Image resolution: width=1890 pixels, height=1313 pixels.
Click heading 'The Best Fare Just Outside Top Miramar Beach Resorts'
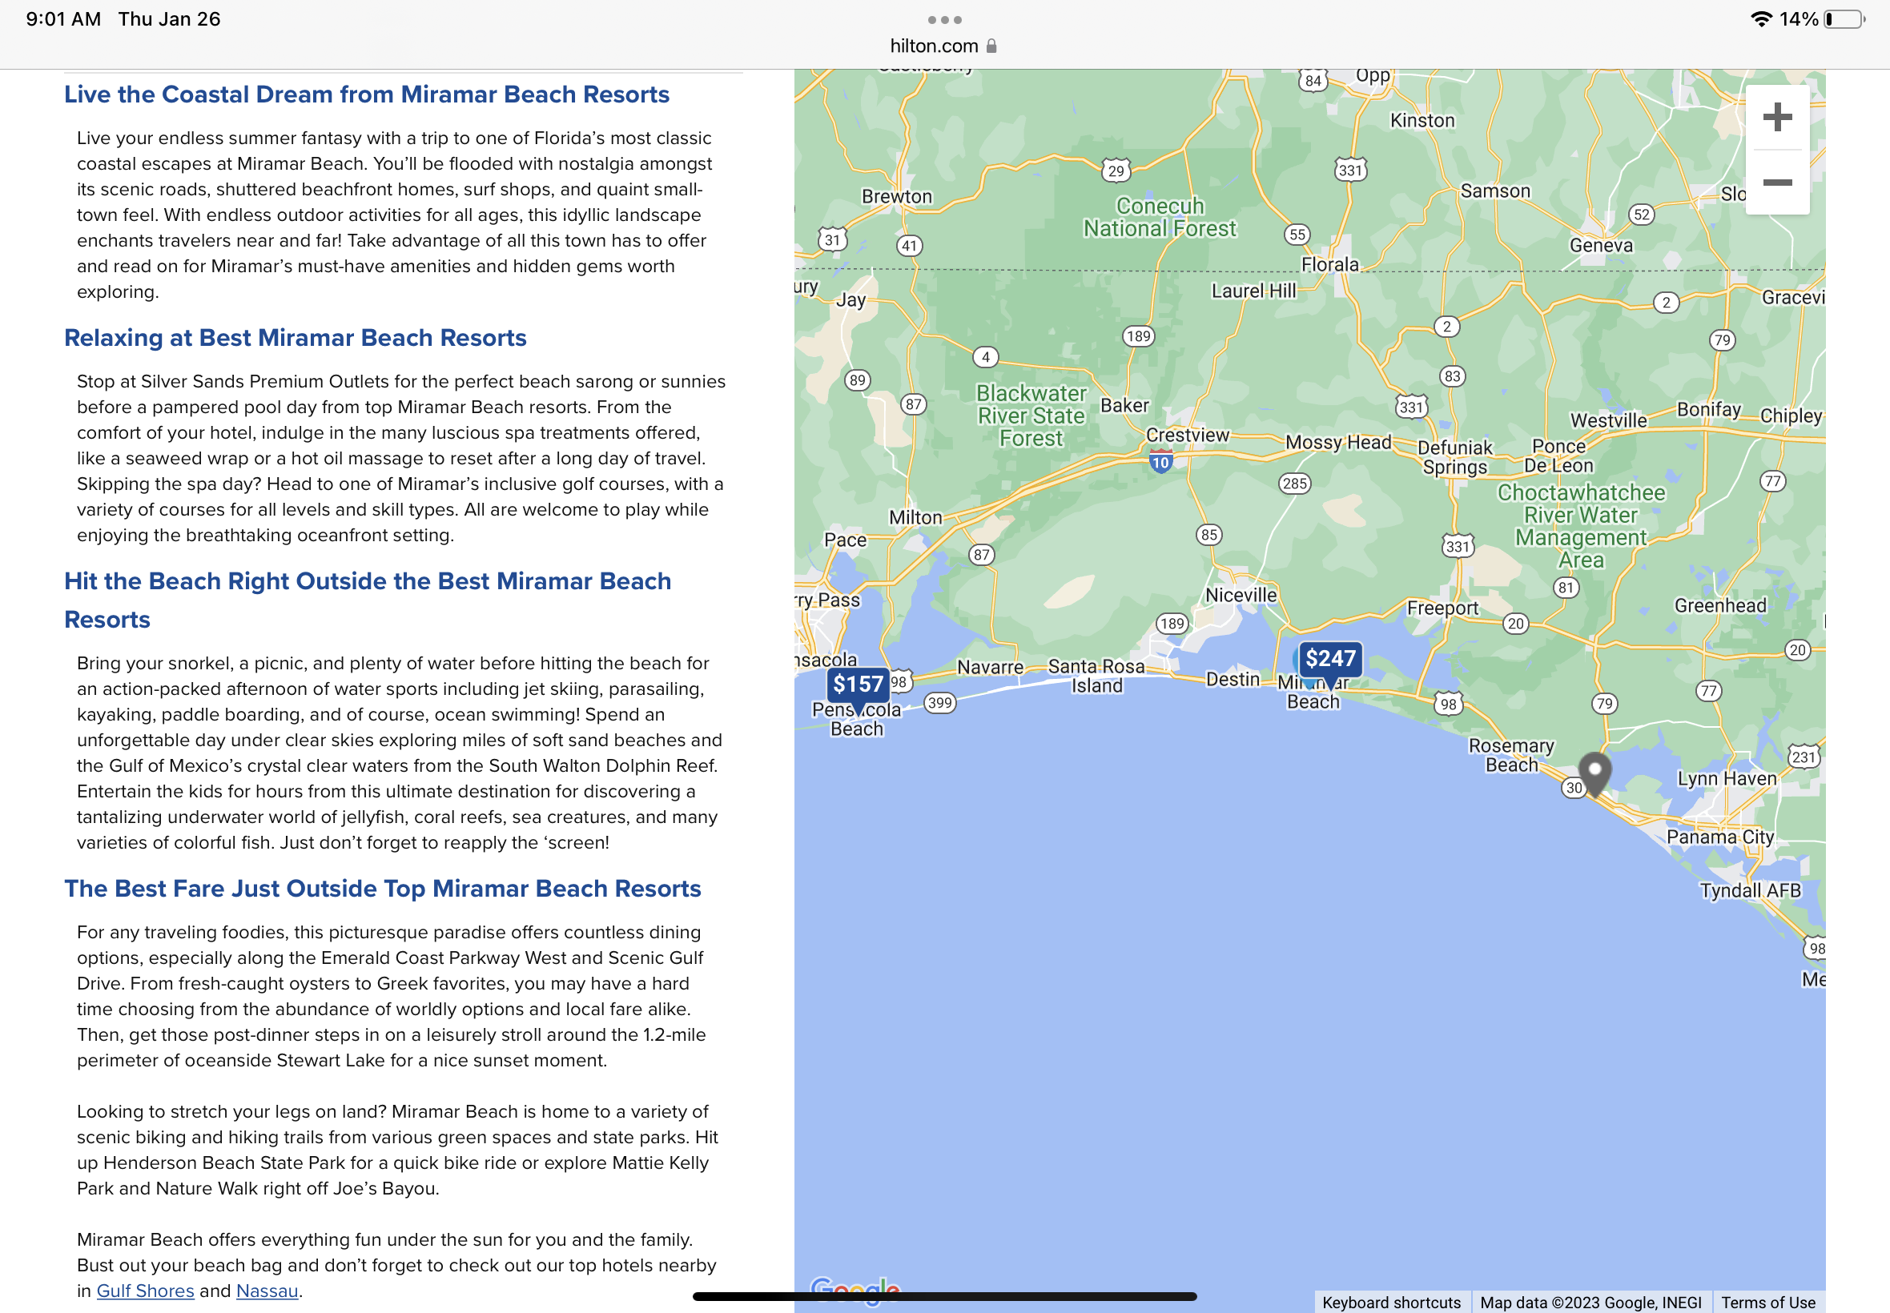(383, 889)
